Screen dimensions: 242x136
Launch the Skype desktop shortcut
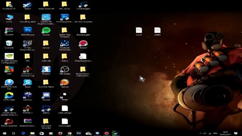(28, 83)
